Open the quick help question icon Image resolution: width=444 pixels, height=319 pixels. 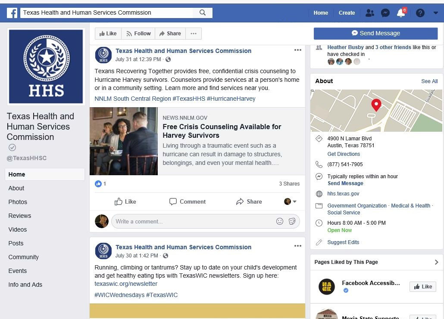420,13
